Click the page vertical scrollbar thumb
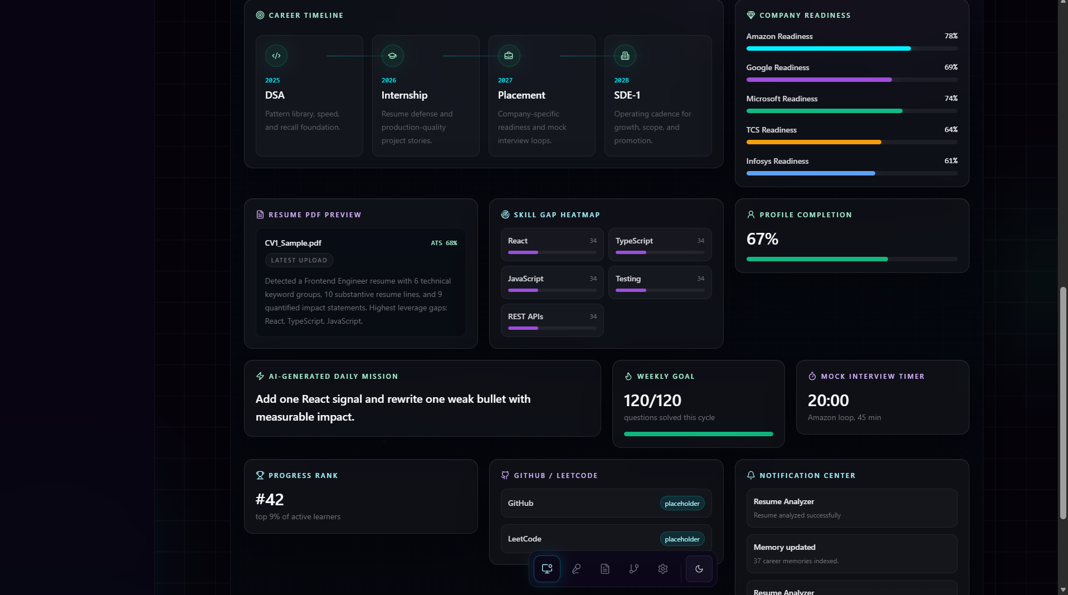Image resolution: width=1068 pixels, height=595 pixels. click(1063, 403)
